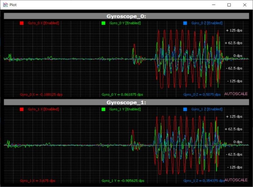The image size is (253, 187).
Task: Toggle the Gyro_1 Z [Enabled] trace
Action: pos(207,109)
